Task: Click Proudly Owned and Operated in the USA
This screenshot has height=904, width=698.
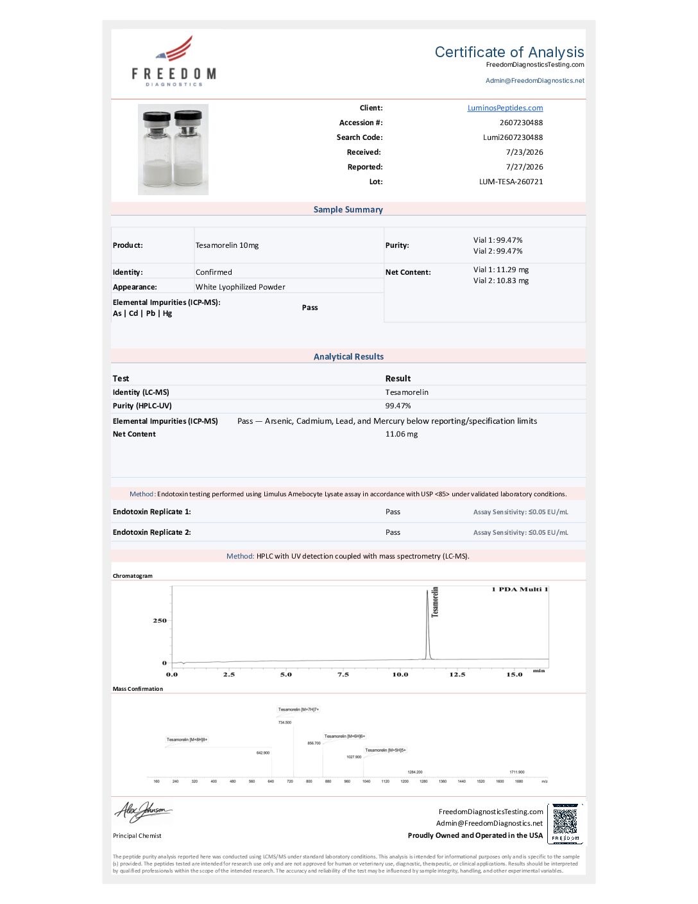Action: point(475,835)
